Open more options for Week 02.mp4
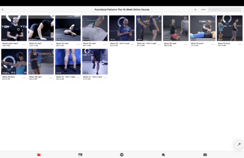The image size is (244, 158). (x=78, y=44)
